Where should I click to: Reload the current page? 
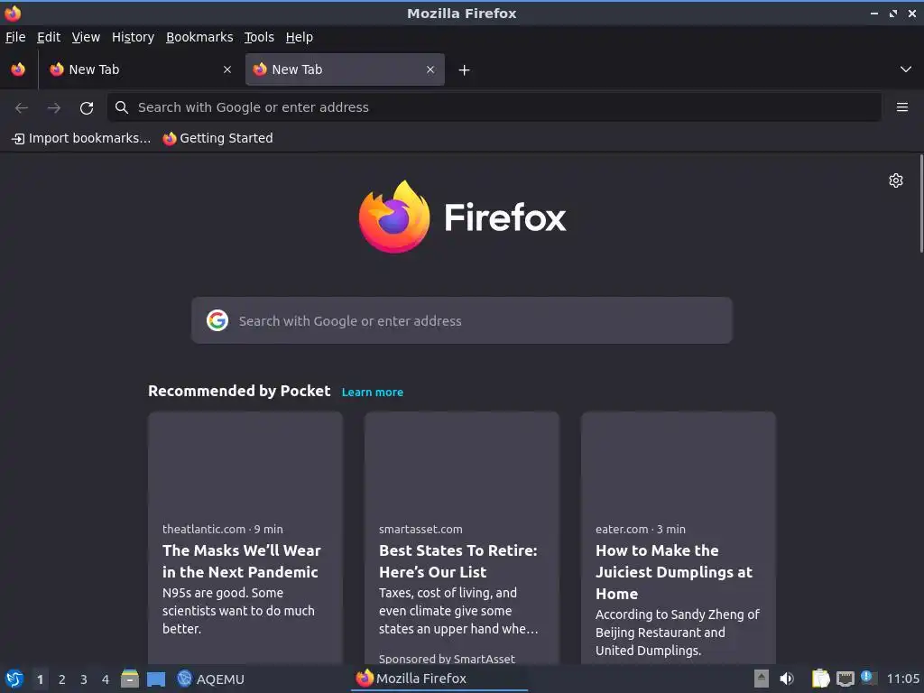(x=87, y=107)
